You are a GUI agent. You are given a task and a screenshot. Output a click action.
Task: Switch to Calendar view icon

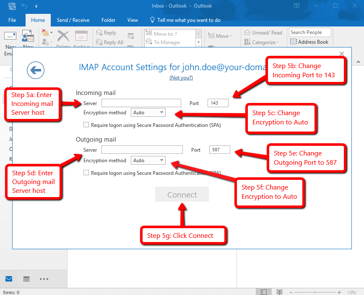[x=26, y=279]
